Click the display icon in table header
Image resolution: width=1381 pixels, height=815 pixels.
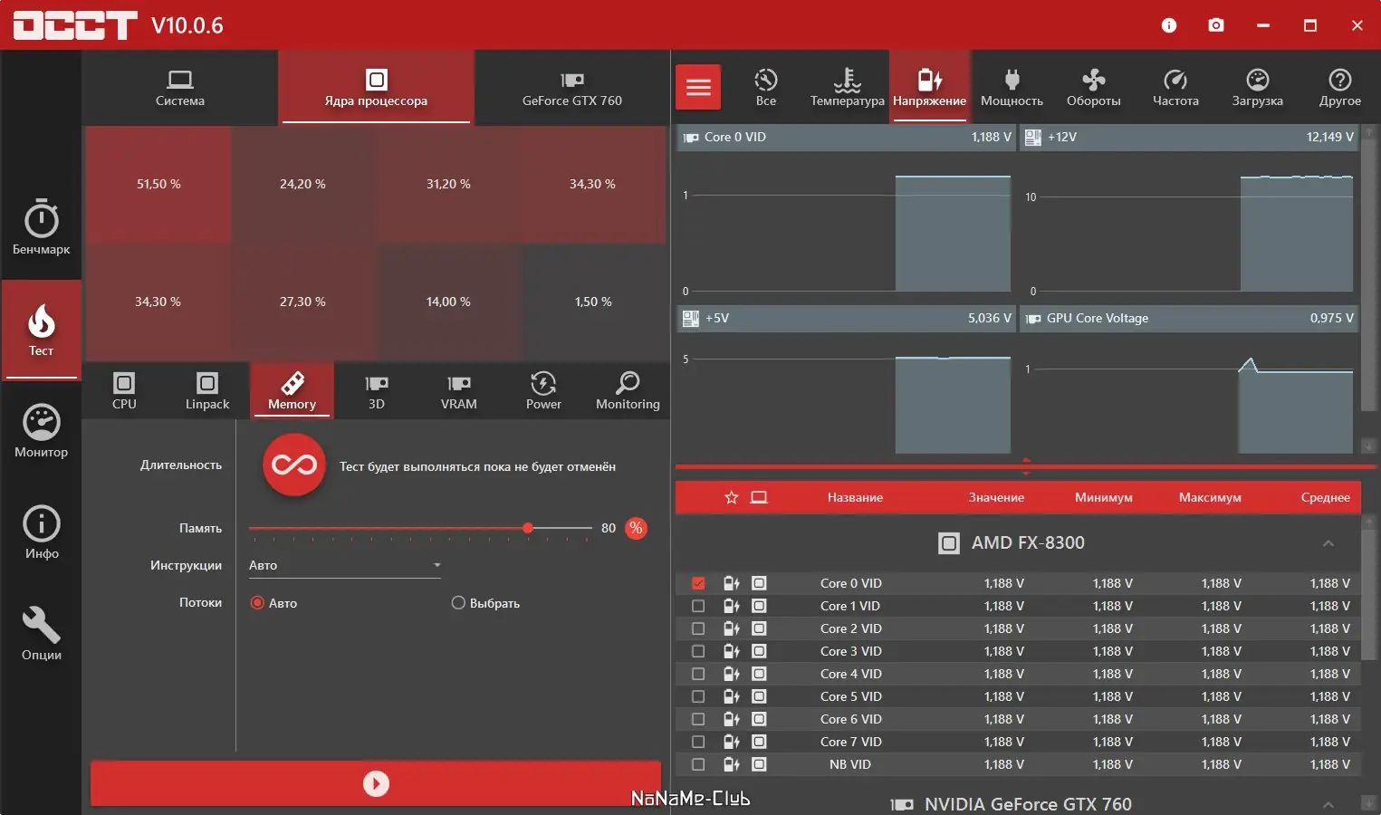tap(759, 497)
